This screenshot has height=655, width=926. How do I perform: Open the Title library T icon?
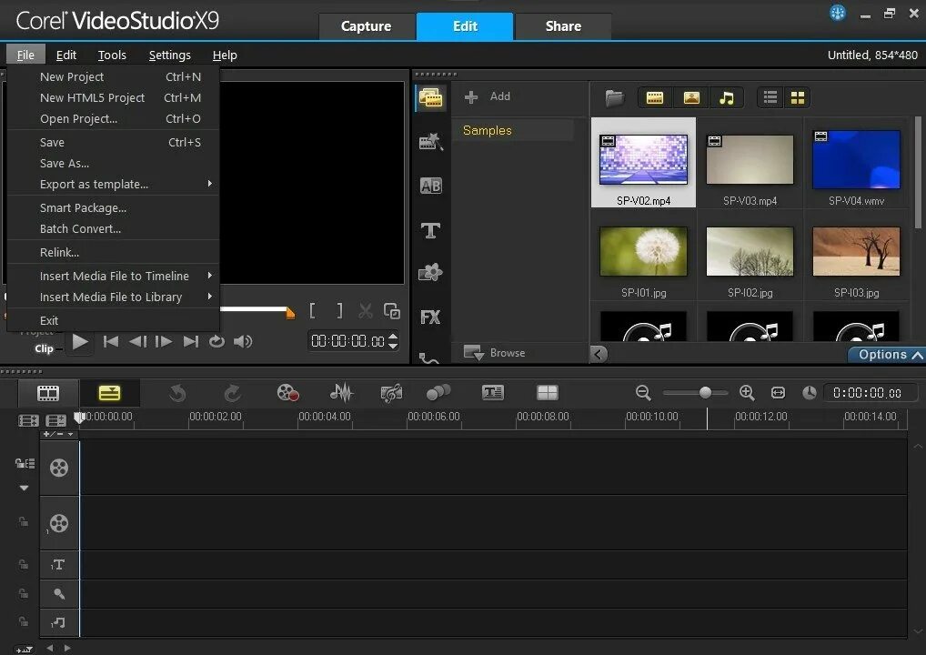click(x=430, y=230)
